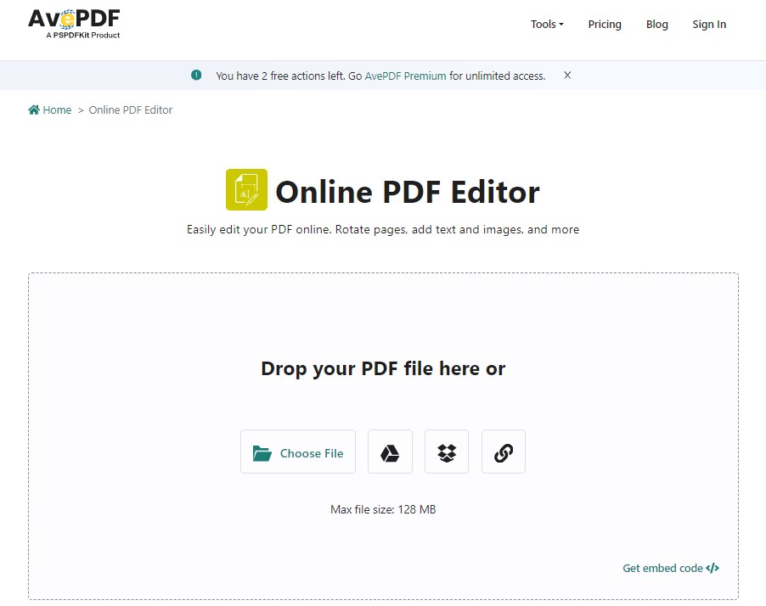Viewport: 766px width, 606px height.
Task: Click the 'Drop your PDF file here' text
Action: 383,368
